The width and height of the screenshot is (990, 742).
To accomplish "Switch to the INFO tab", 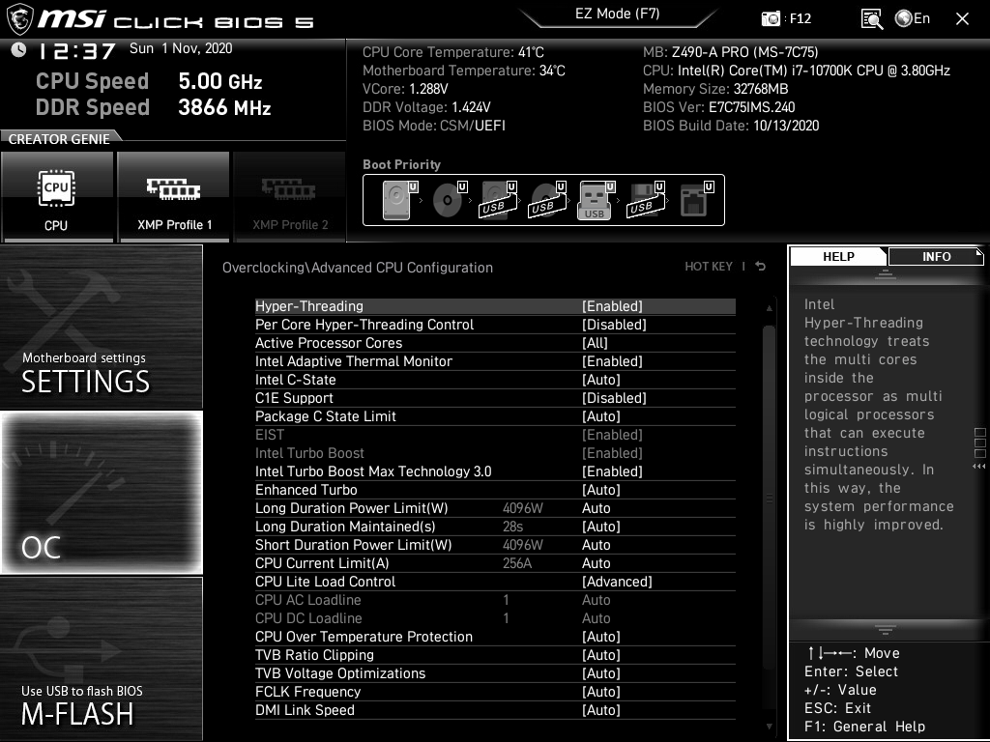I will (936, 257).
